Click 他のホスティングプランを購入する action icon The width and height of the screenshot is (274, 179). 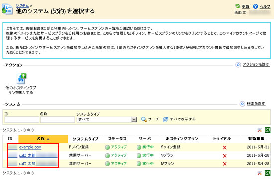(21, 79)
